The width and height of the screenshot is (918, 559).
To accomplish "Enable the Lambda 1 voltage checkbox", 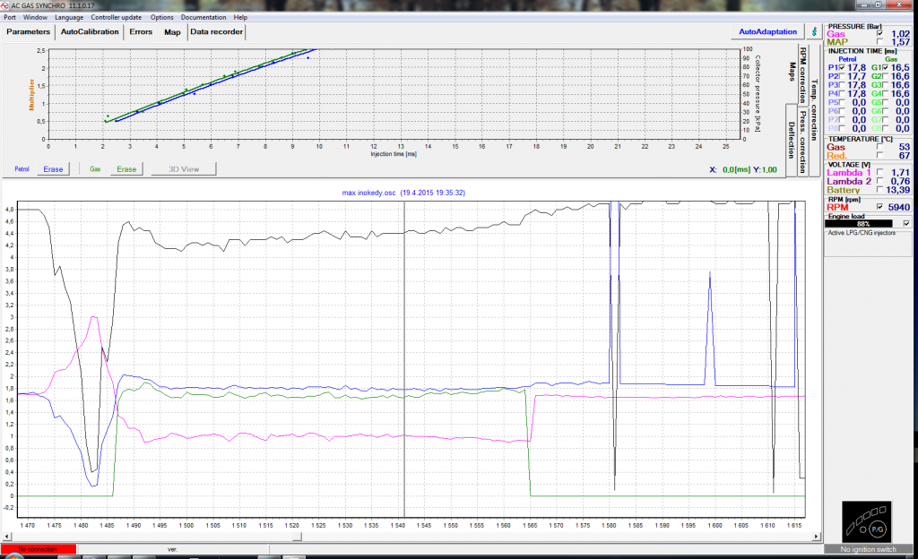I will (879, 170).
